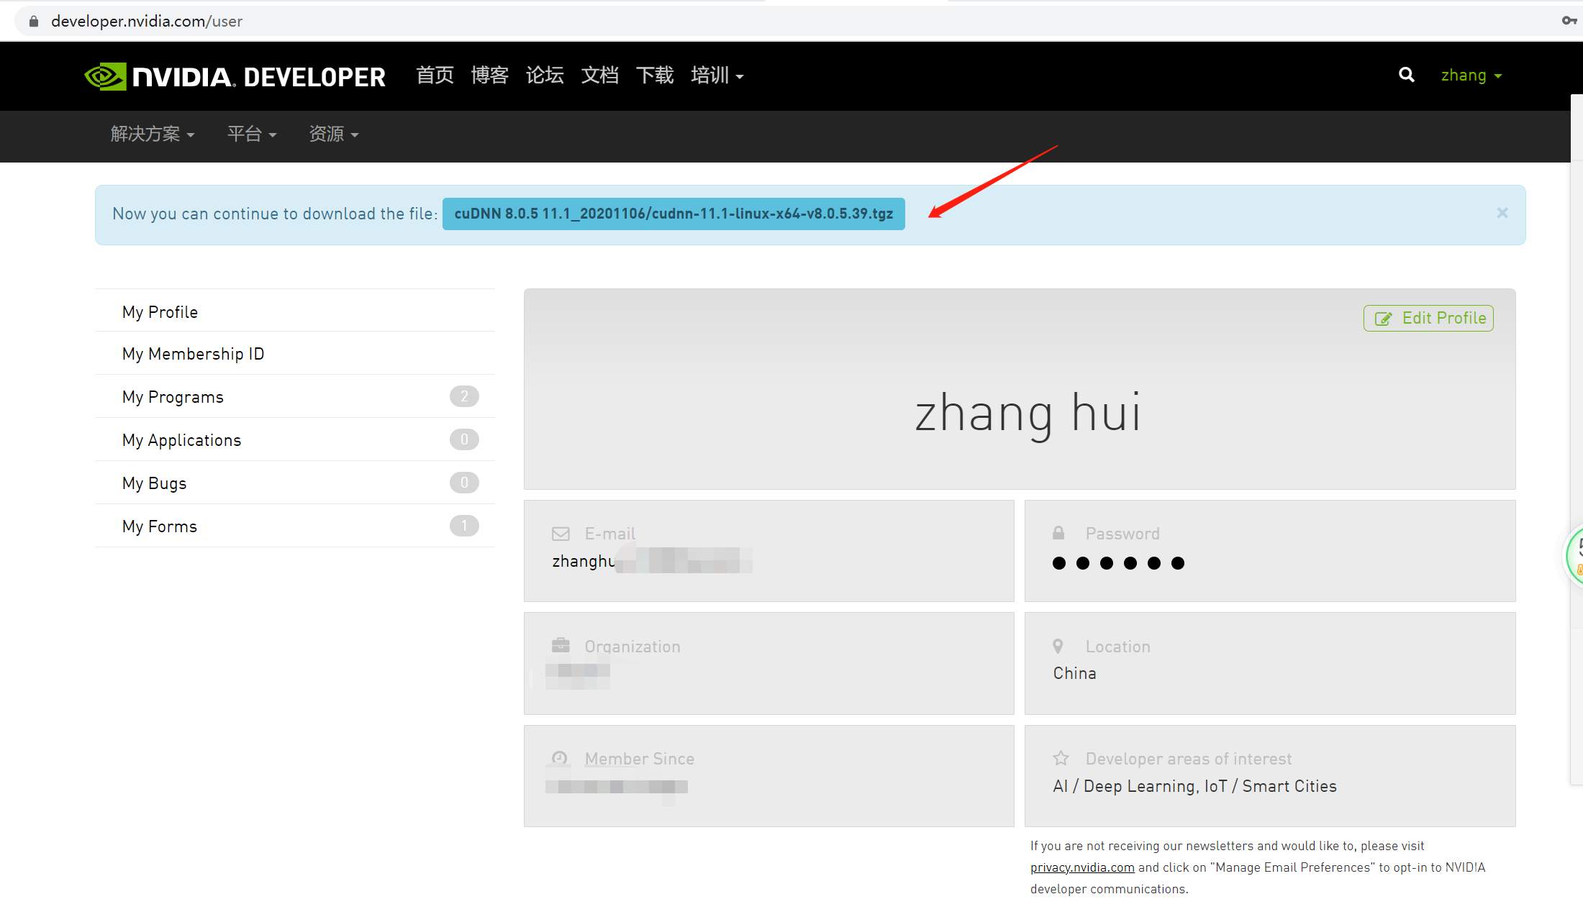Open the privacy.nvidia.com link
The width and height of the screenshot is (1583, 917).
1082,867
